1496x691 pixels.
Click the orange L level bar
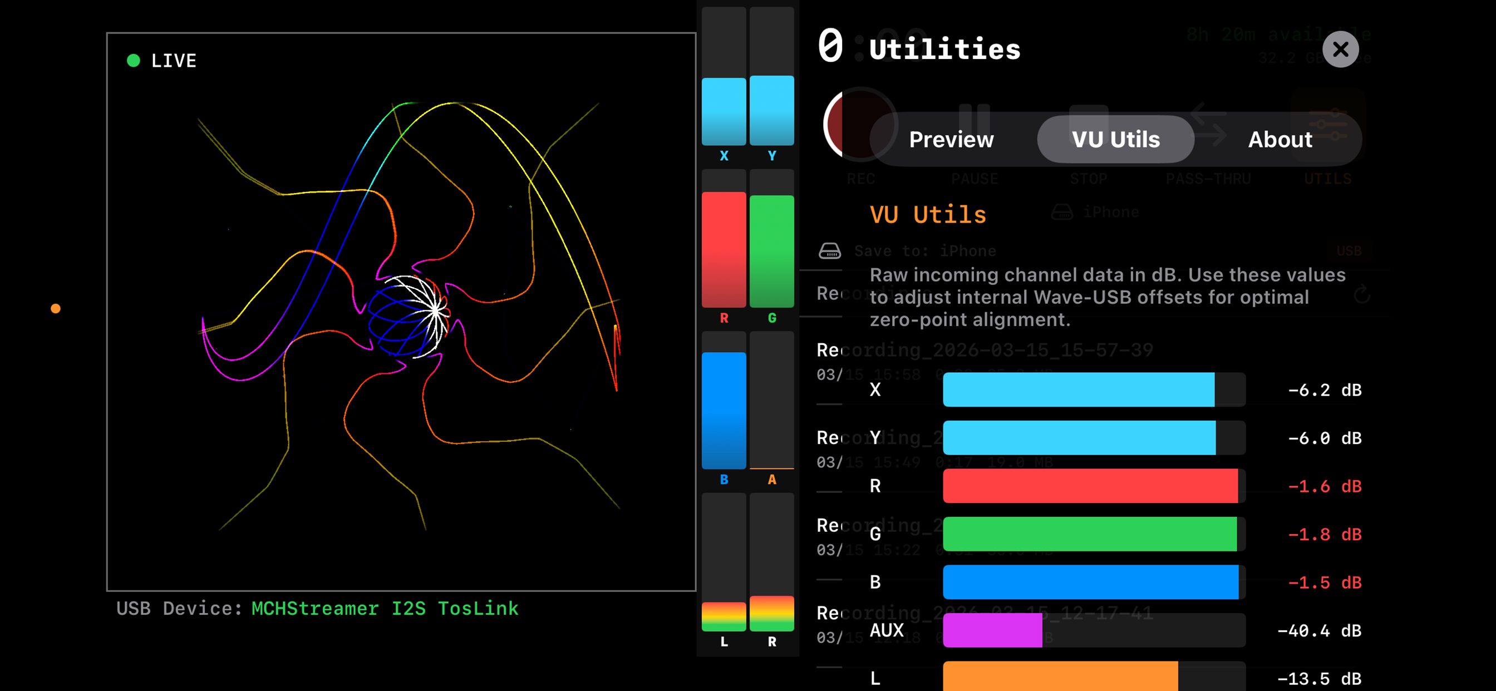tap(1094, 677)
